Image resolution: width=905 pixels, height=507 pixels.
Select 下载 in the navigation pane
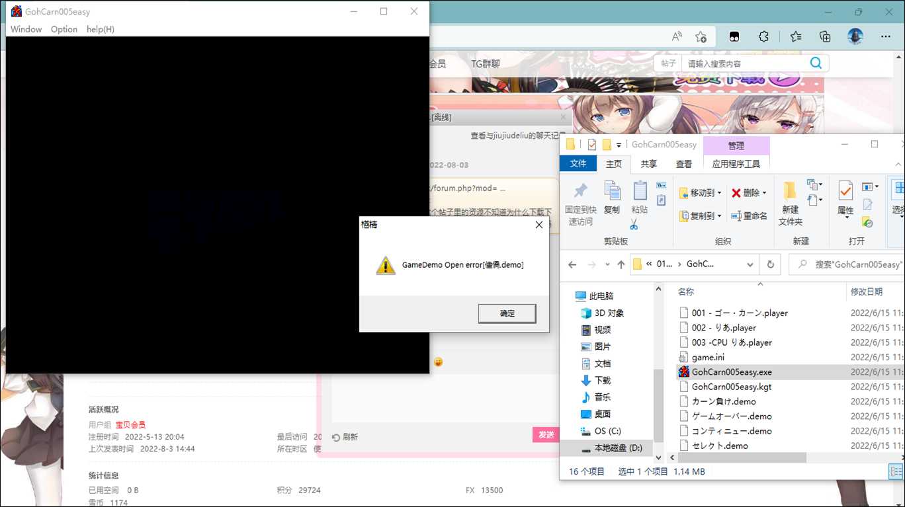[595, 380]
